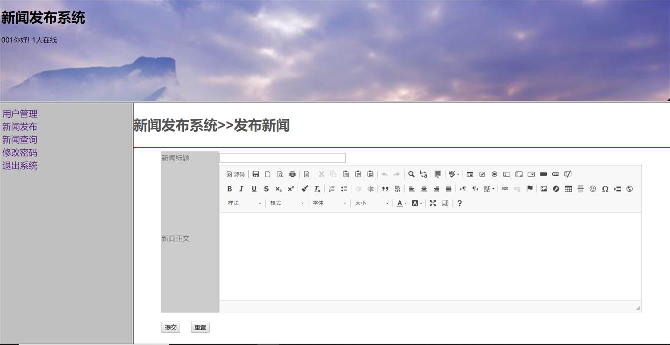Set text direction left to right
The width and height of the screenshot is (670, 345).
click(463, 189)
